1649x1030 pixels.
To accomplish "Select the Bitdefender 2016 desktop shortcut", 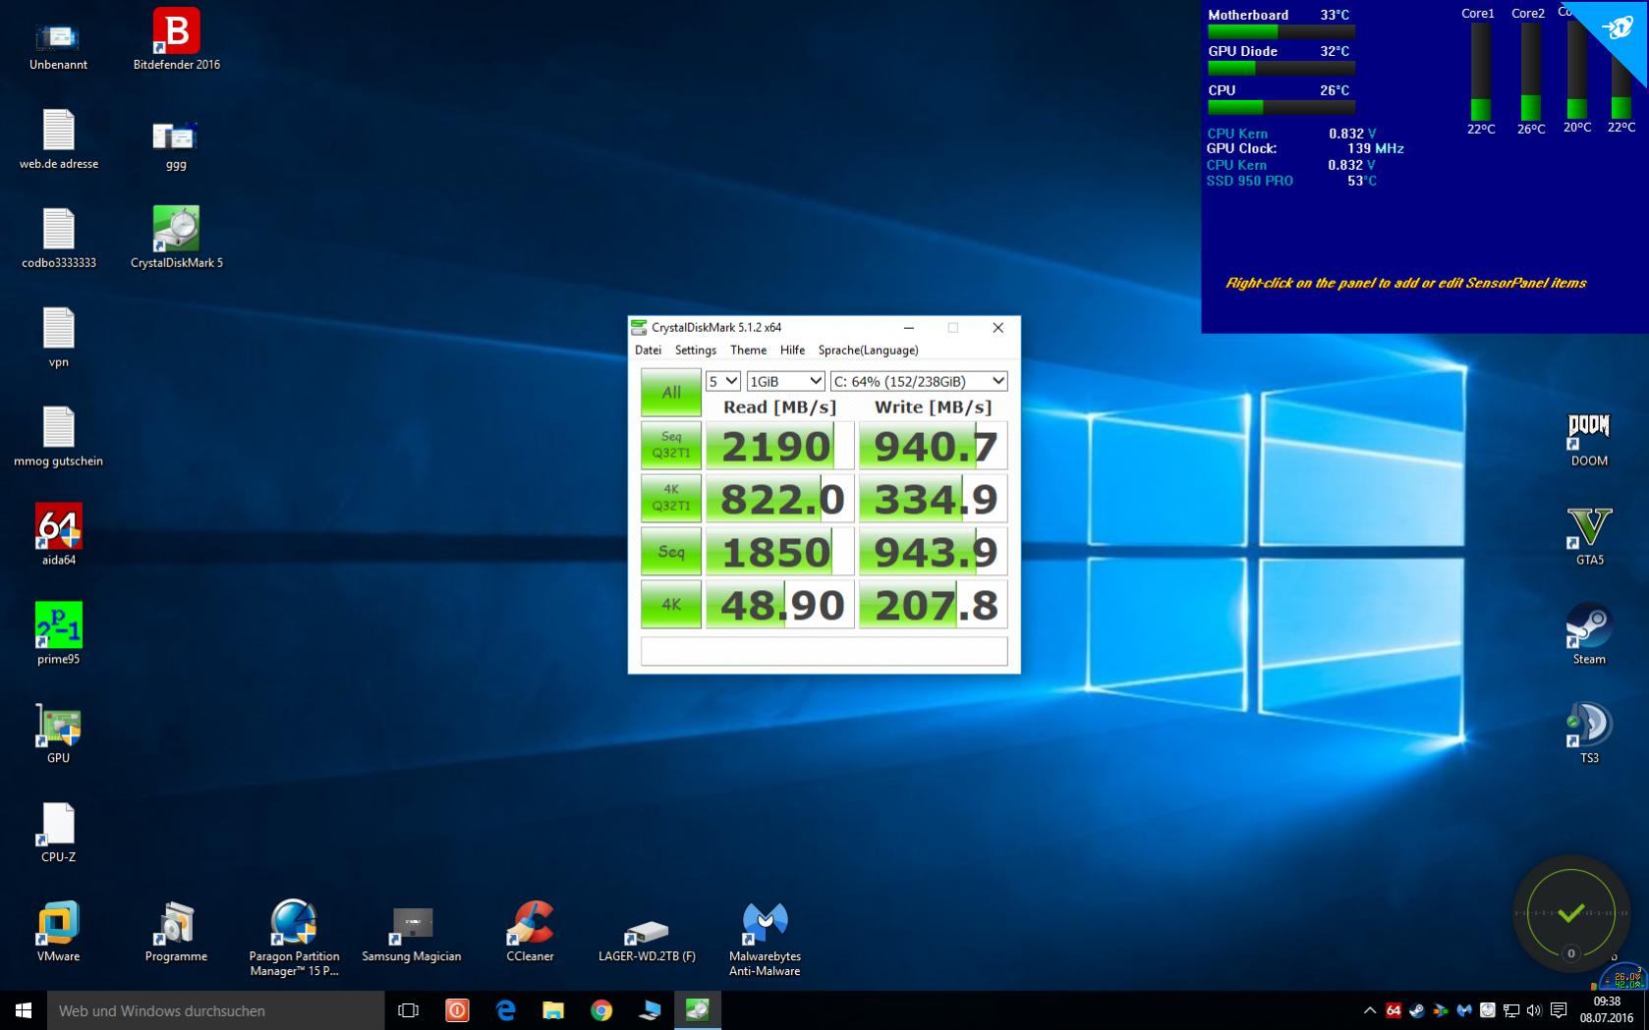I will pyautogui.click(x=177, y=41).
